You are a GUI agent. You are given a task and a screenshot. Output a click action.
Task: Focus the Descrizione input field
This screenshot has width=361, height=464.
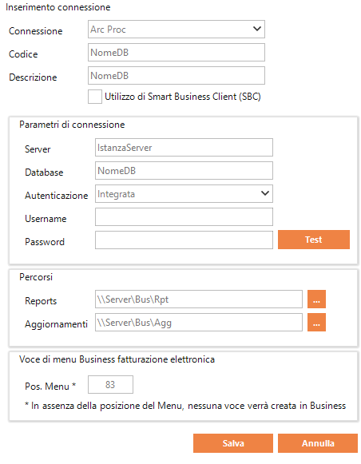click(x=176, y=75)
